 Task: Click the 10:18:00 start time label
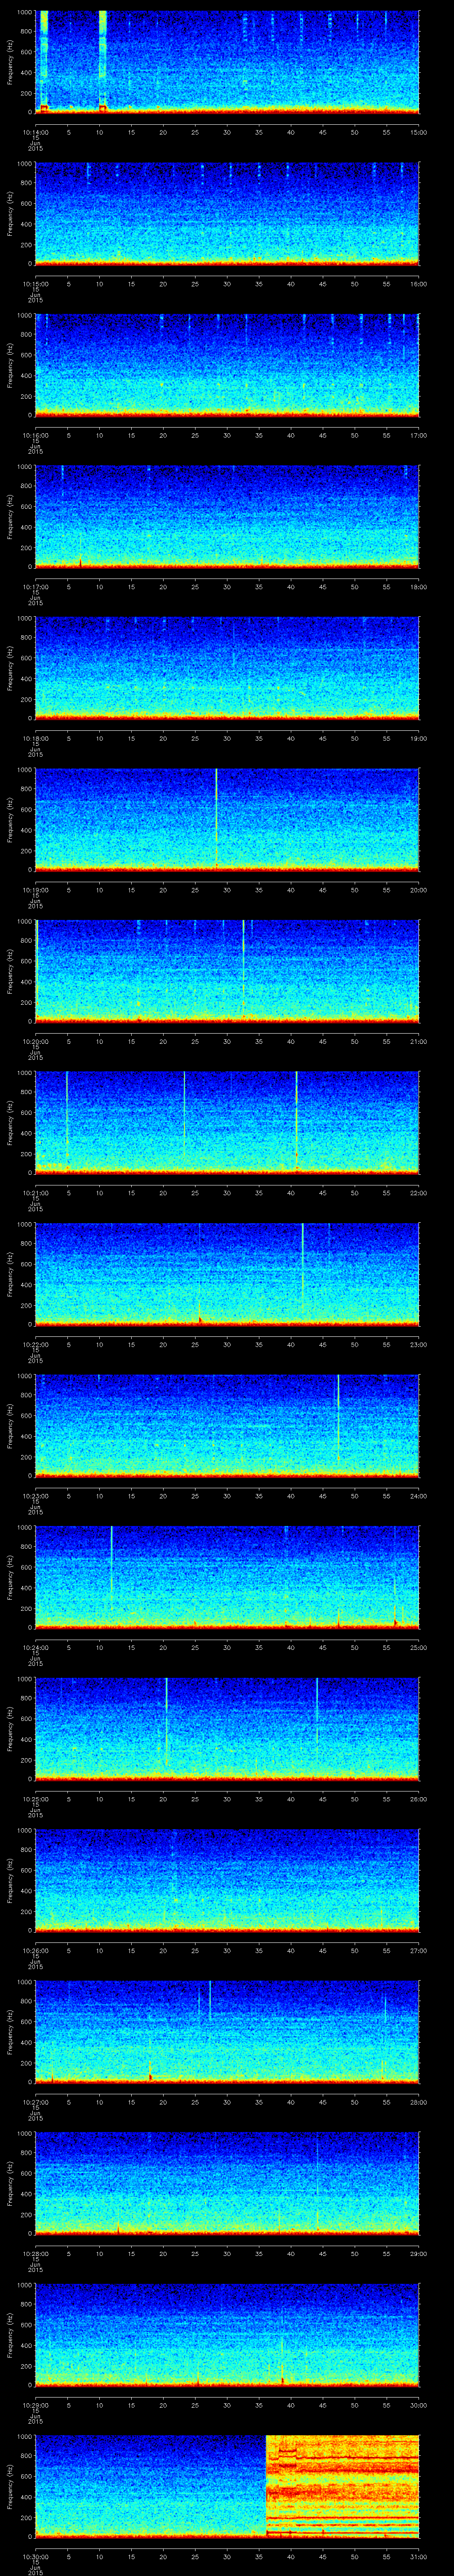point(35,738)
